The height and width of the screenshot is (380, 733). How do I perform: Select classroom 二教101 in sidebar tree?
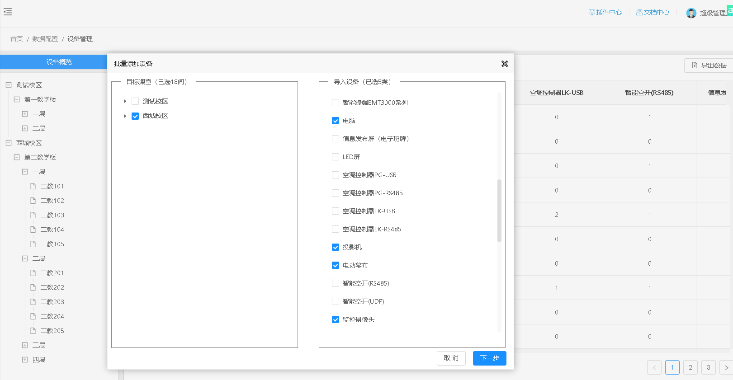52,186
